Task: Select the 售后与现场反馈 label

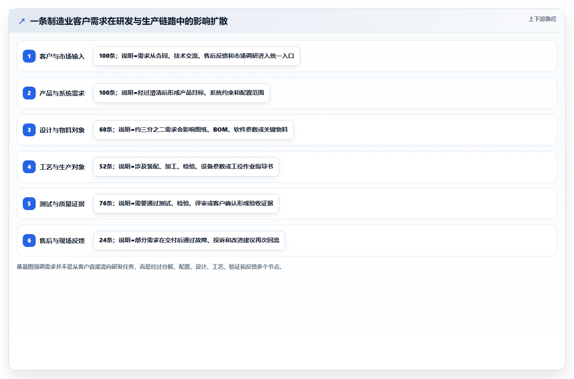Action: click(62, 241)
